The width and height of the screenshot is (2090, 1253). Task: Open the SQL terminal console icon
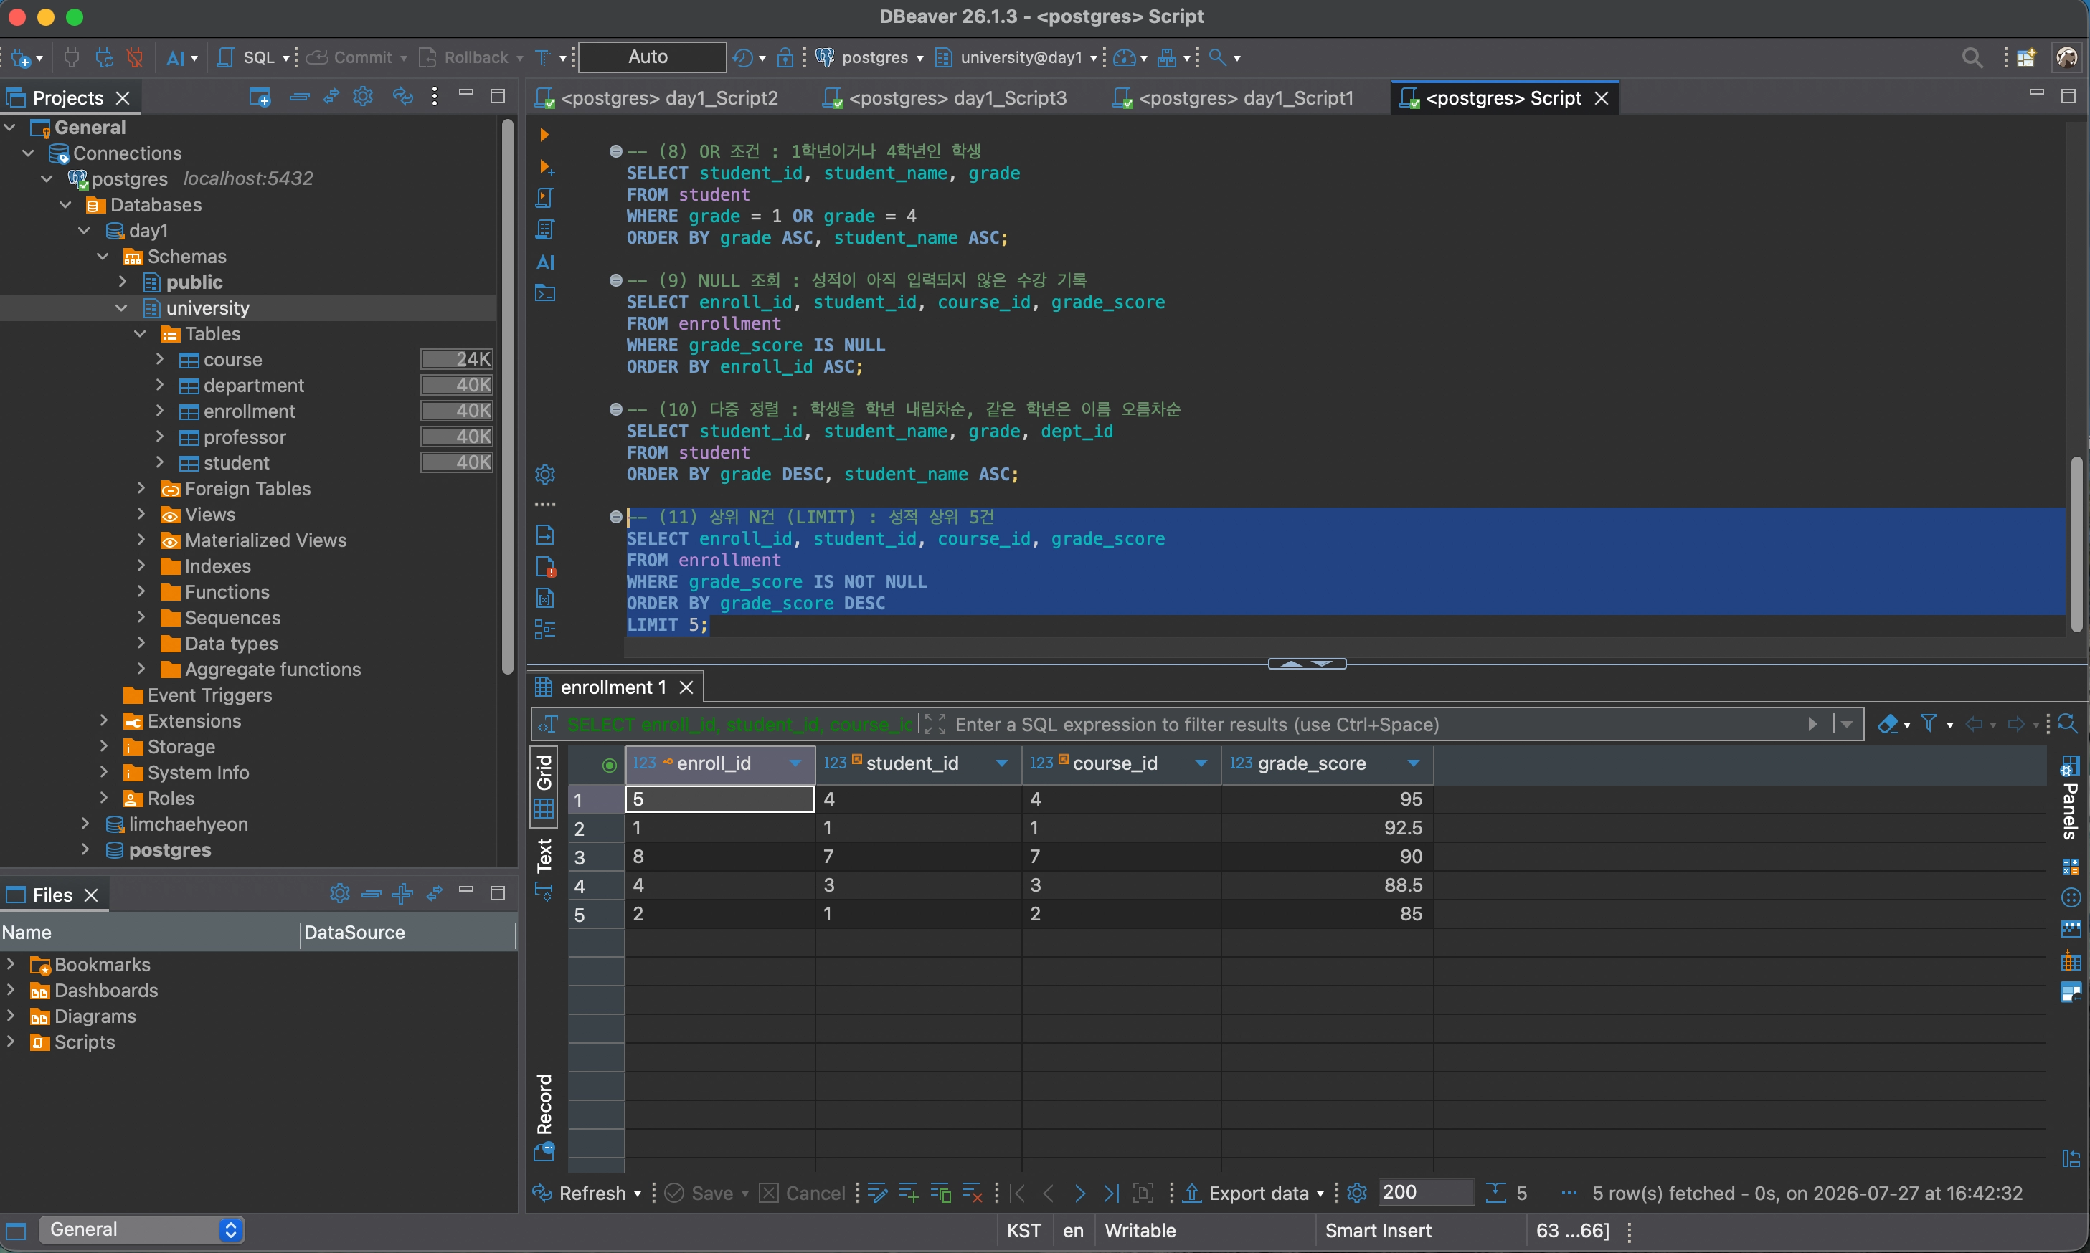point(545,294)
